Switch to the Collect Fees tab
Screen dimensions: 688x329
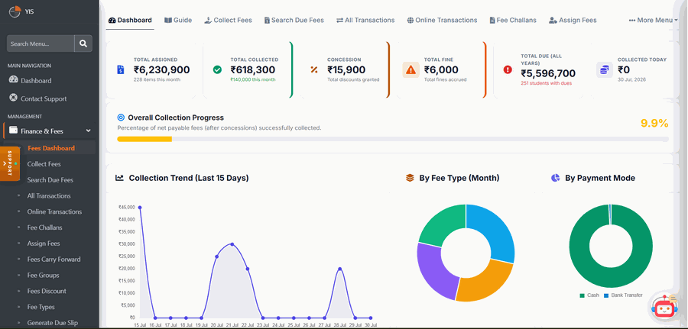[228, 20]
